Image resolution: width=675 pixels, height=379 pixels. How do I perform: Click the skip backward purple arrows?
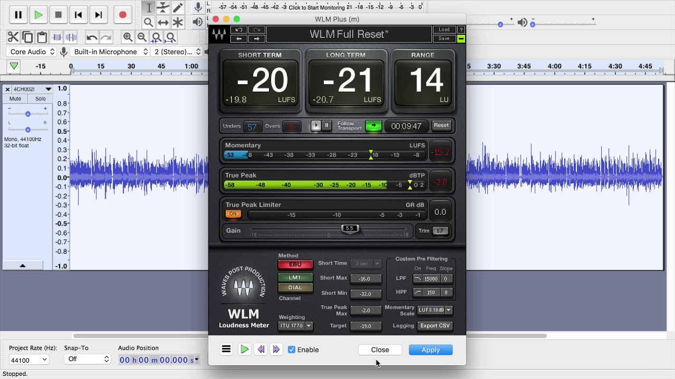(x=261, y=350)
